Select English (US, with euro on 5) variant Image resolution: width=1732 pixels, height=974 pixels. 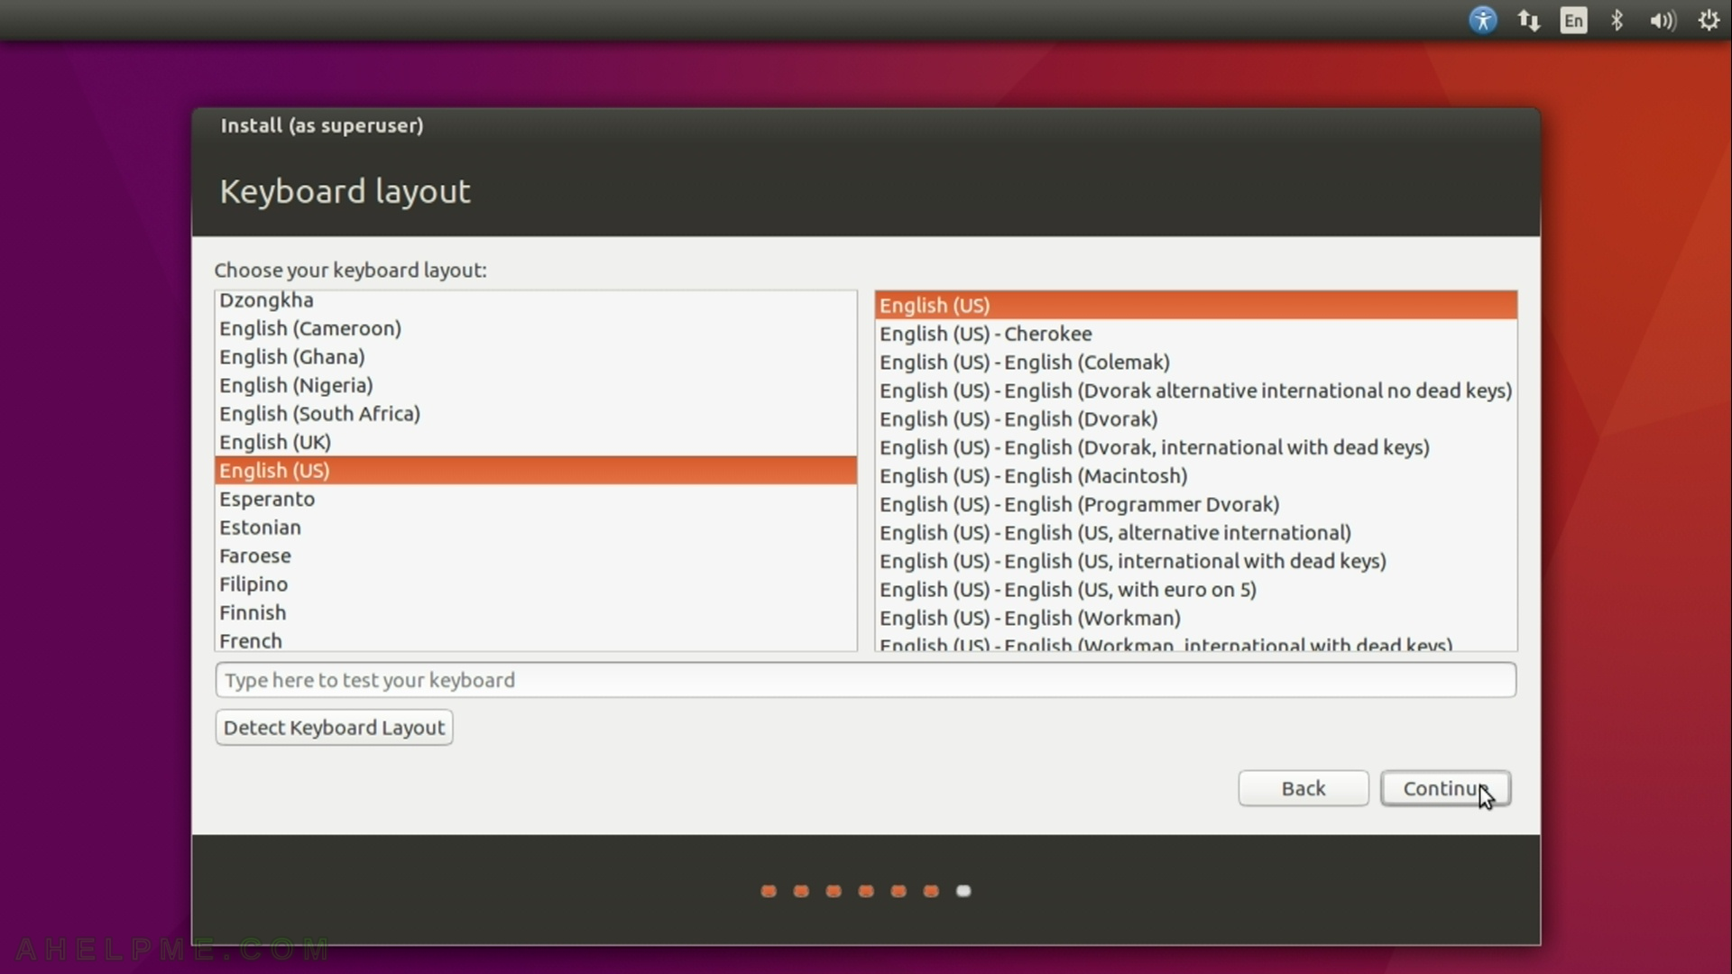coord(1196,590)
